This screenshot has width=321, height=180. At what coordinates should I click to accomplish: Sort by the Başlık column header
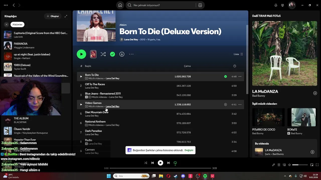88,66
